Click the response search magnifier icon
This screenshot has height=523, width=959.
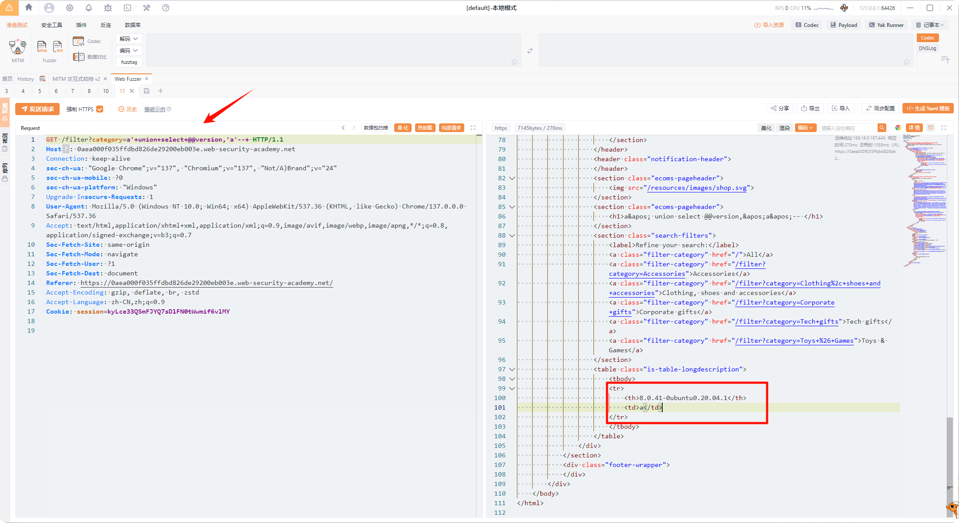pos(882,128)
